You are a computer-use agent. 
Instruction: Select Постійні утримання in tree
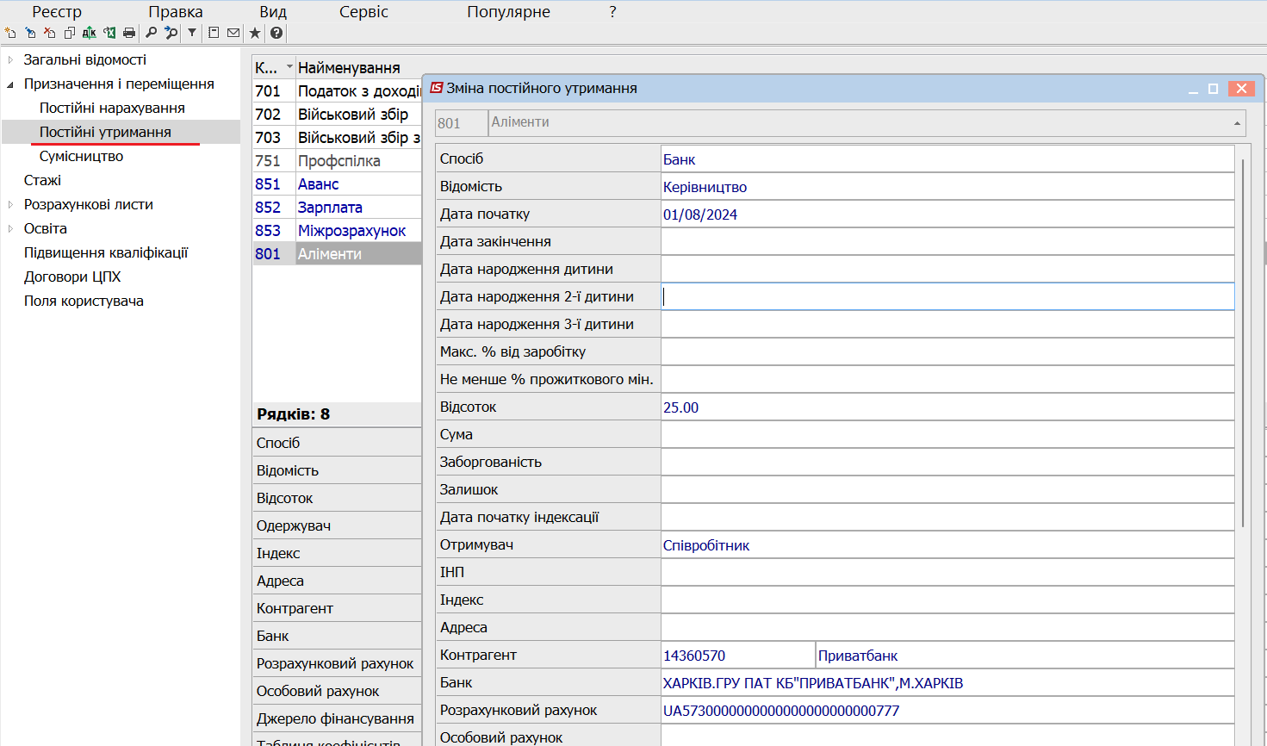click(x=105, y=132)
